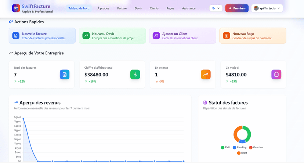The width and height of the screenshot is (304, 163).
Task: Click the blue trend icon beside Aperçu des revenus
Action: coord(16,102)
